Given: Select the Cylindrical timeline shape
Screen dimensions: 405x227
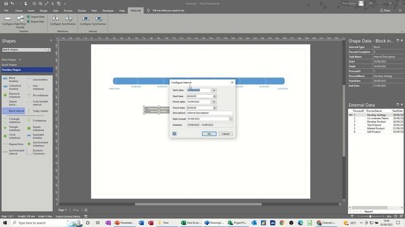Looking at the screenshot, I should (12, 87).
